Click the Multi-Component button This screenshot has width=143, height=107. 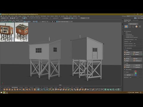(133, 24)
